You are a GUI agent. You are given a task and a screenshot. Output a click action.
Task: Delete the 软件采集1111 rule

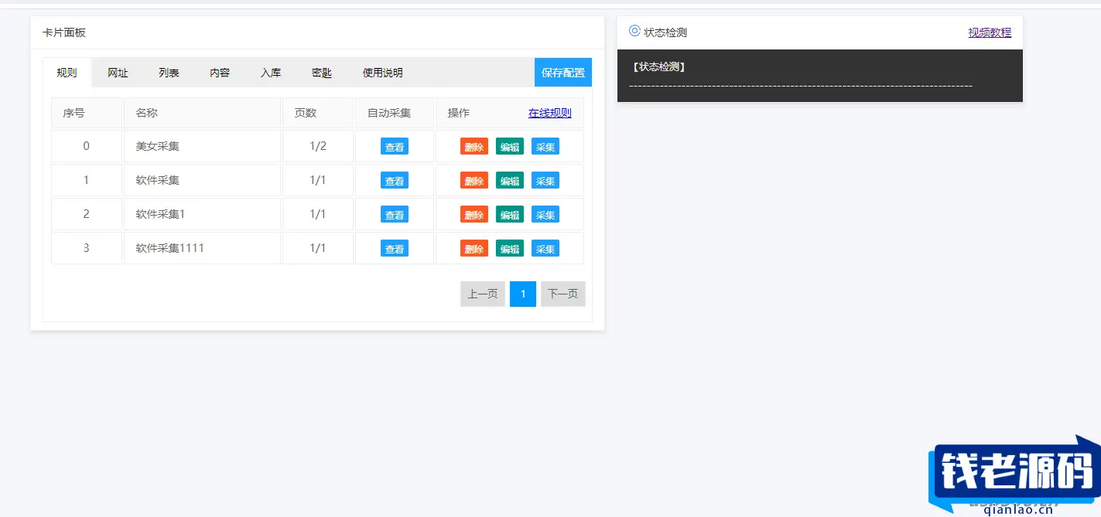click(x=474, y=249)
